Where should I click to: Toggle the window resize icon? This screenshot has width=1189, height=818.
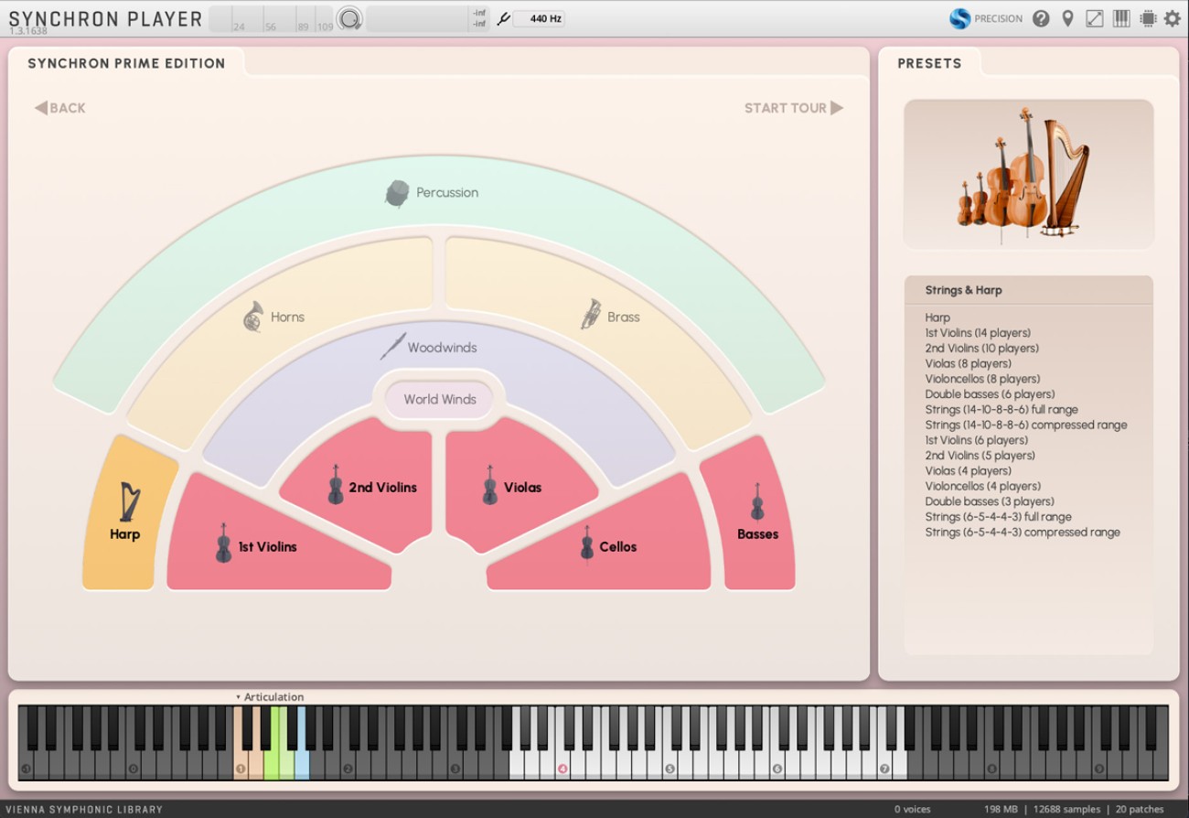click(1094, 18)
